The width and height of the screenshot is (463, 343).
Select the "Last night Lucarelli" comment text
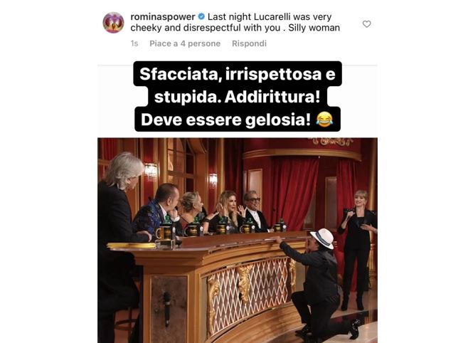(235, 22)
